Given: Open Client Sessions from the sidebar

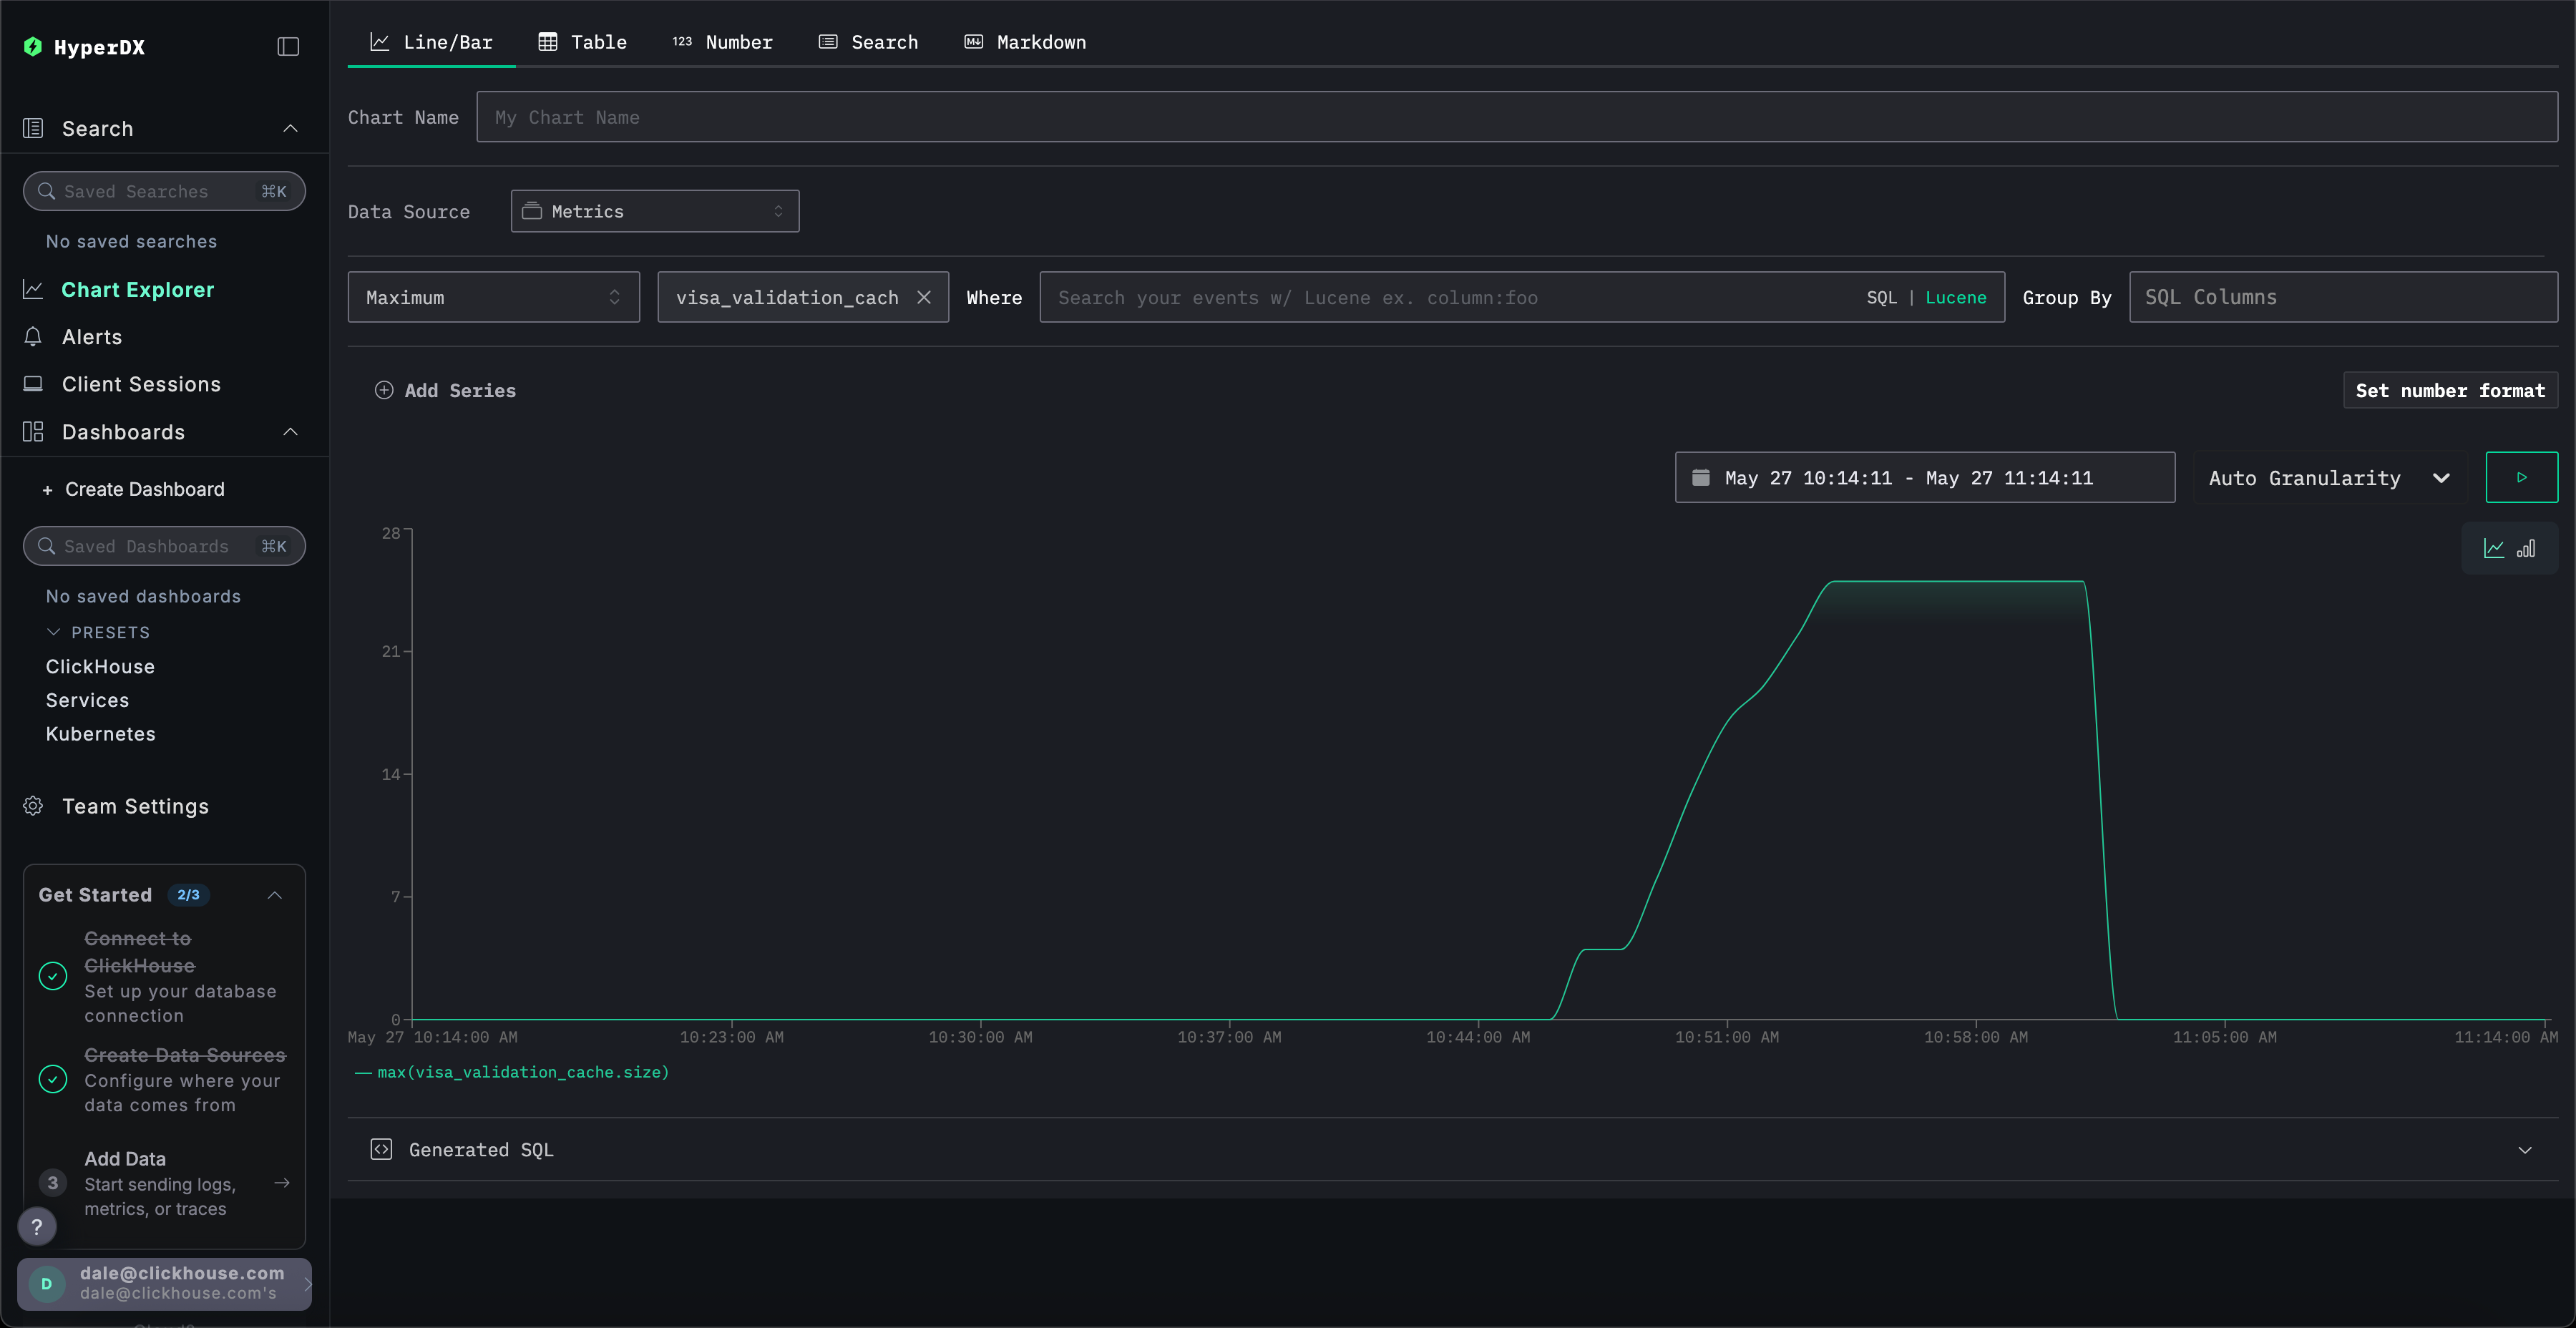Looking at the screenshot, I should click(141, 384).
